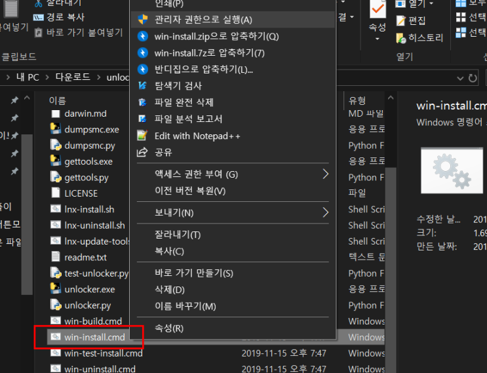Click the Bandizip icon beside win-install.zip
Screen dimensions: 487x373
[x=142, y=36]
